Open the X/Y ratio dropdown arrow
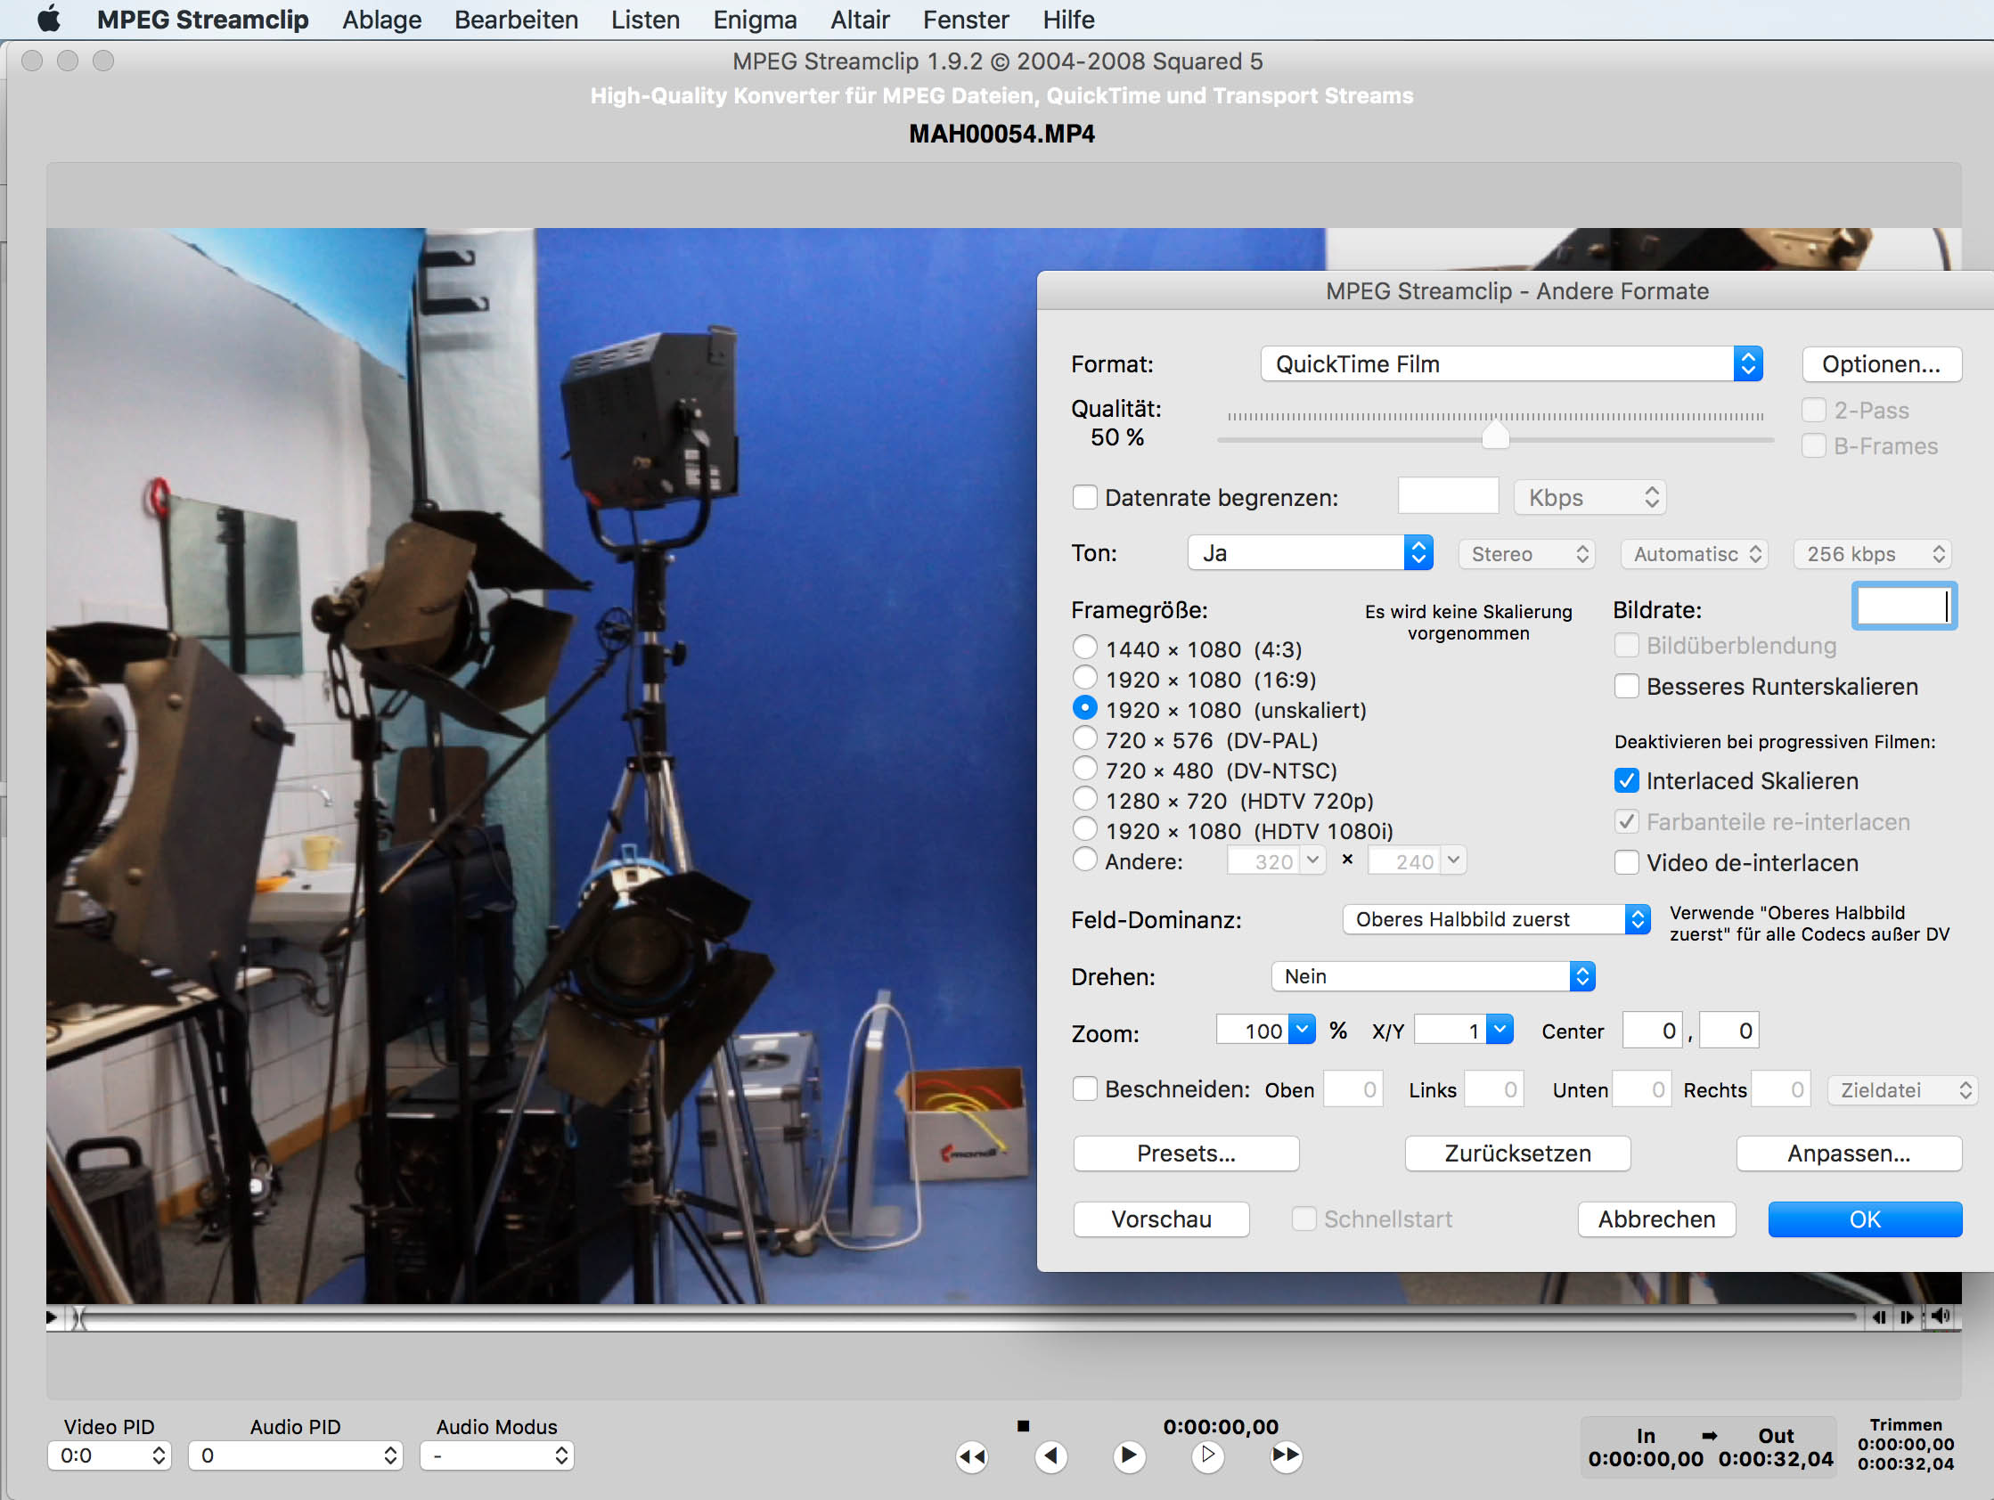 pos(1500,1030)
